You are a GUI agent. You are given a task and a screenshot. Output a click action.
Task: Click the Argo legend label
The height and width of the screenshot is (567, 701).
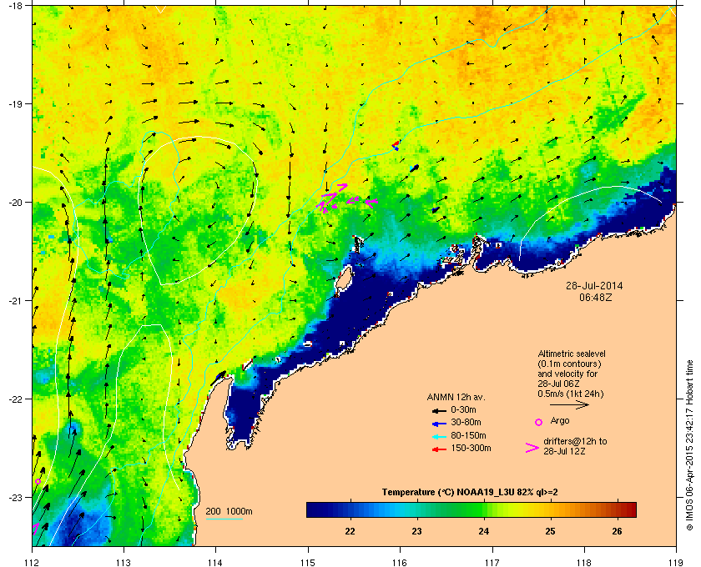(560, 420)
